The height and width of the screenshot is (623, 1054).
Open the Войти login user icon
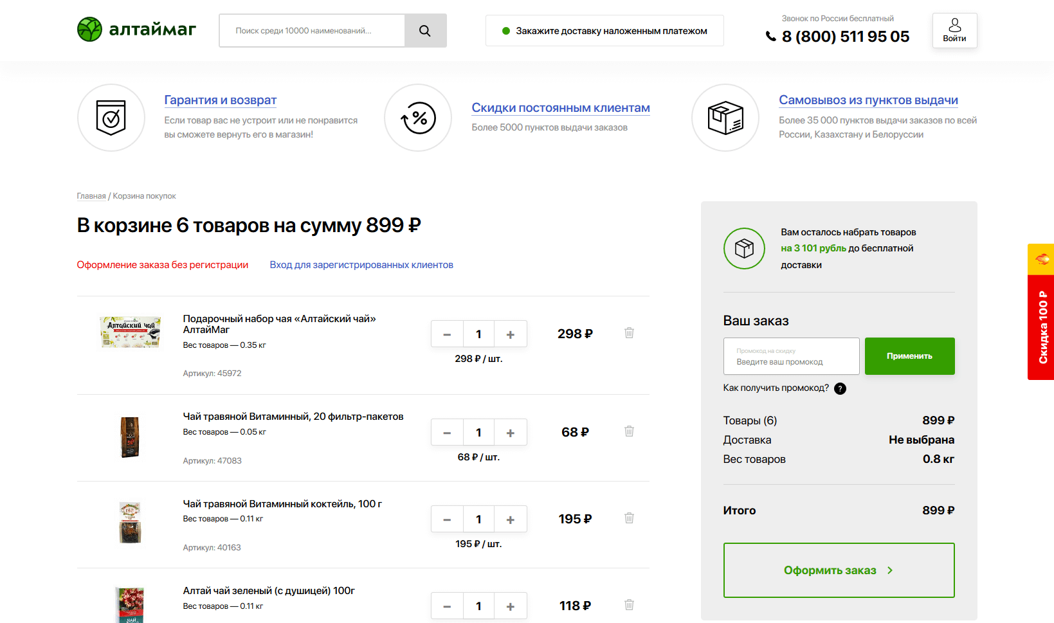[x=954, y=30]
